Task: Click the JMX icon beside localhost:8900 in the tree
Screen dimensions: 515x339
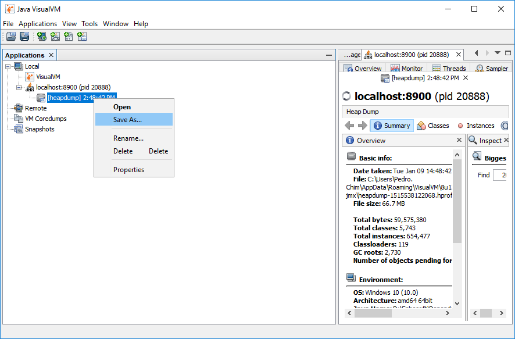Action: click(x=30, y=87)
